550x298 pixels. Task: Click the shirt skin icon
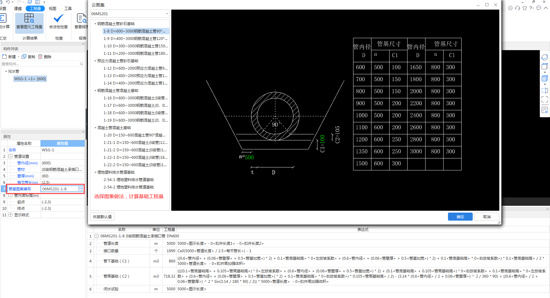(x=525, y=8)
